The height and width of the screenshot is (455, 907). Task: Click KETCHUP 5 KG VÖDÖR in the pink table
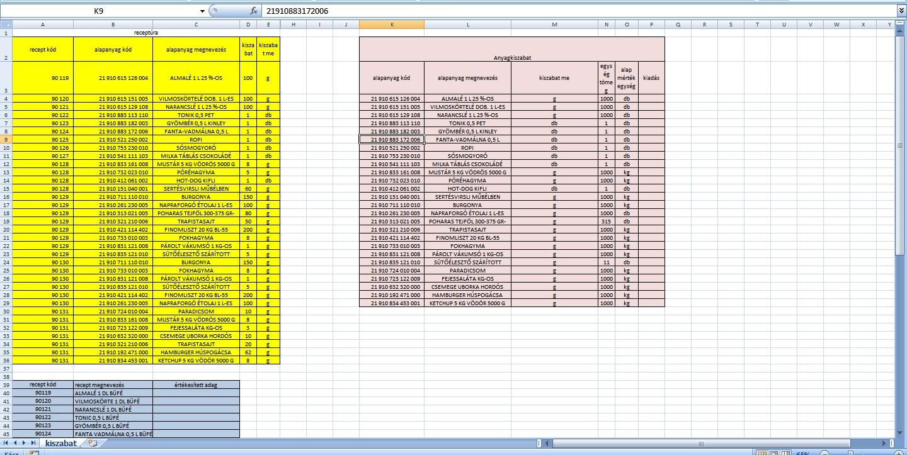click(467, 303)
